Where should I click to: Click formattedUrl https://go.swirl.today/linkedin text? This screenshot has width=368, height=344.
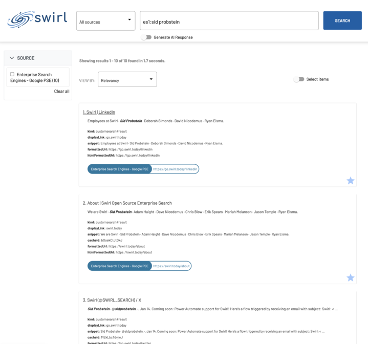[x=131, y=149]
